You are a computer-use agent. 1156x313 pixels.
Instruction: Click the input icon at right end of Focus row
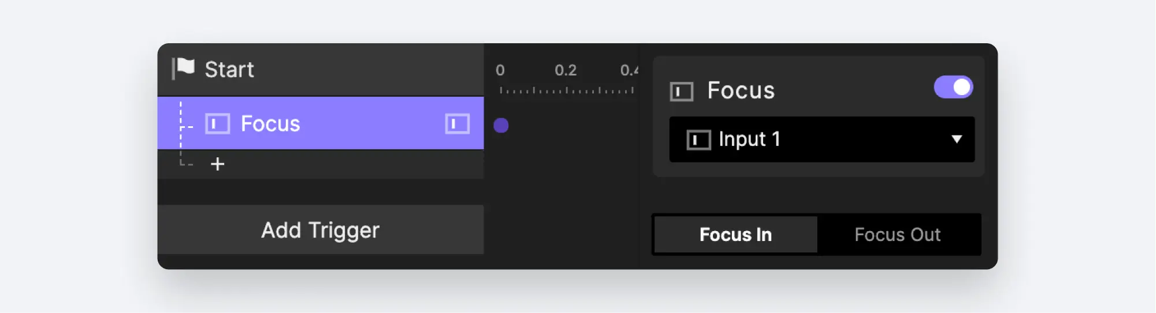point(457,123)
